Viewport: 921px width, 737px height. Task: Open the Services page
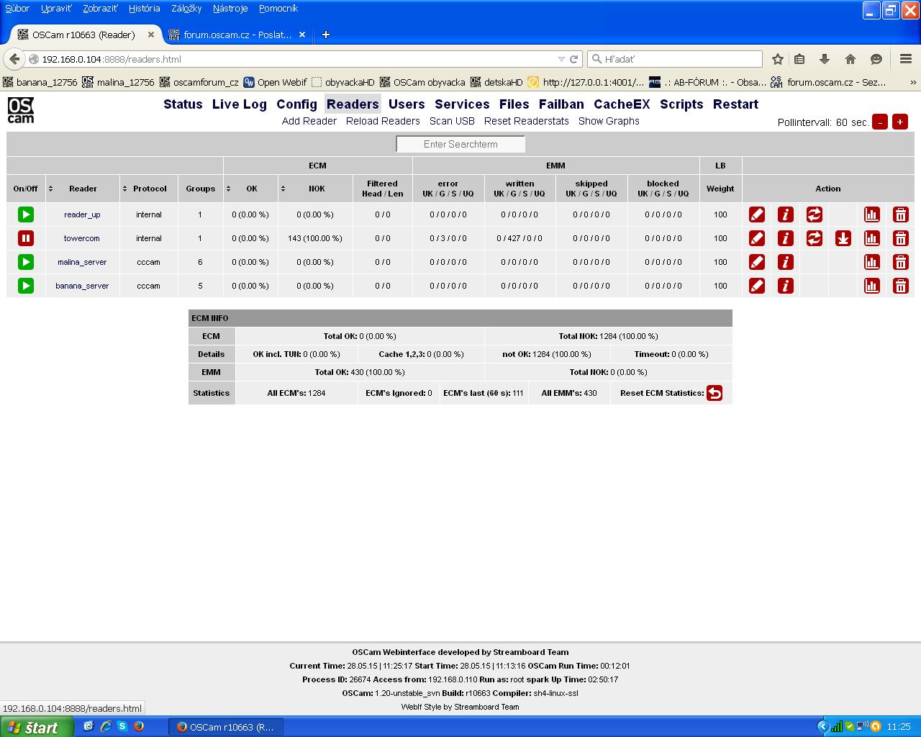[462, 104]
